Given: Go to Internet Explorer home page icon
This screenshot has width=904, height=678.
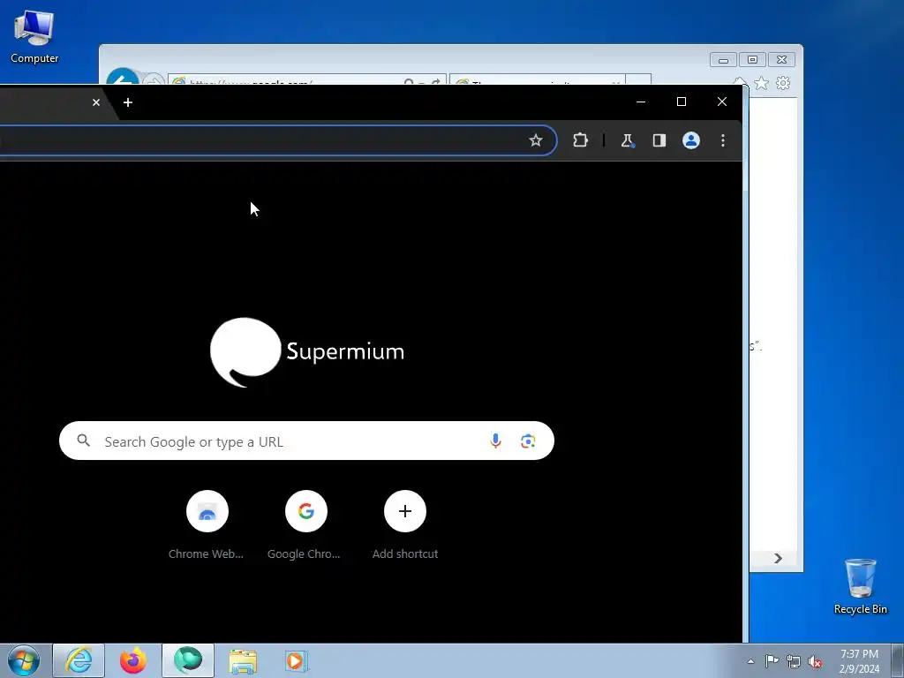Looking at the screenshot, I should (x=741, y=81).
